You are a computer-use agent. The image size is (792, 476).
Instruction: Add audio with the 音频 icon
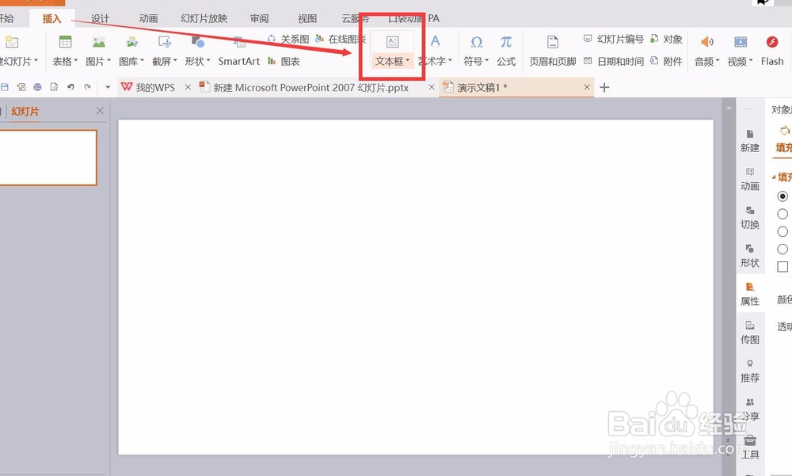click(705, 50)
